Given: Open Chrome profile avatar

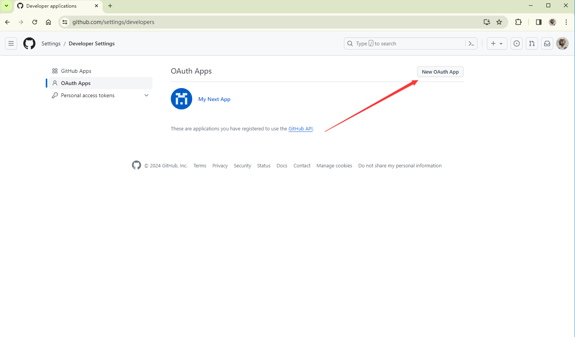Looking at the screenshot, I should [553, 22].
